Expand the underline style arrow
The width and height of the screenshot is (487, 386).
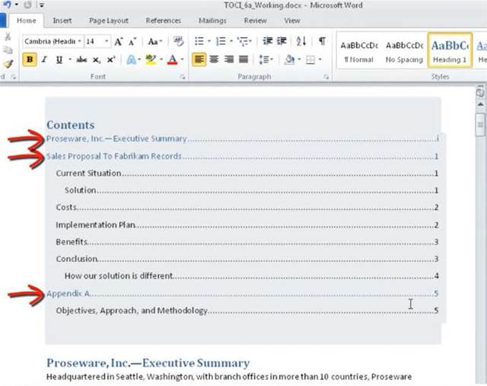point(70,59)
